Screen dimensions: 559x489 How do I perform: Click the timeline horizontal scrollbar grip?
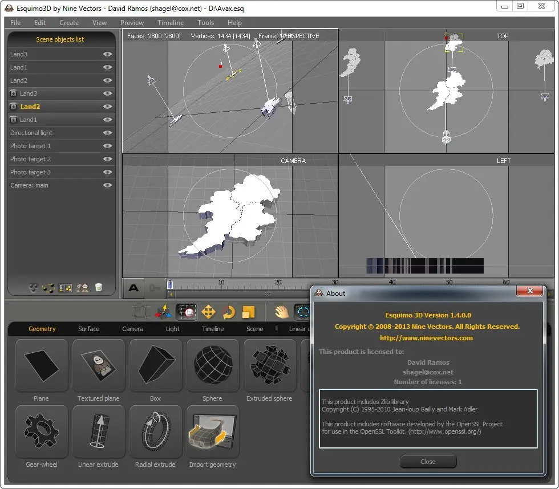click(x=268, y=295)
